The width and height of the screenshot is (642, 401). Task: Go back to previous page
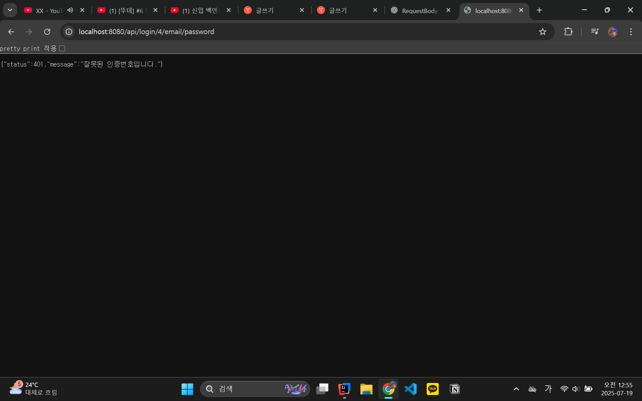click(x=11, y=32)
